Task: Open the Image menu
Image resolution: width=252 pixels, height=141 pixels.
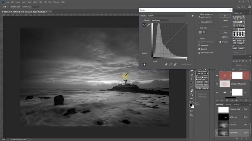Action: [18, 2]
